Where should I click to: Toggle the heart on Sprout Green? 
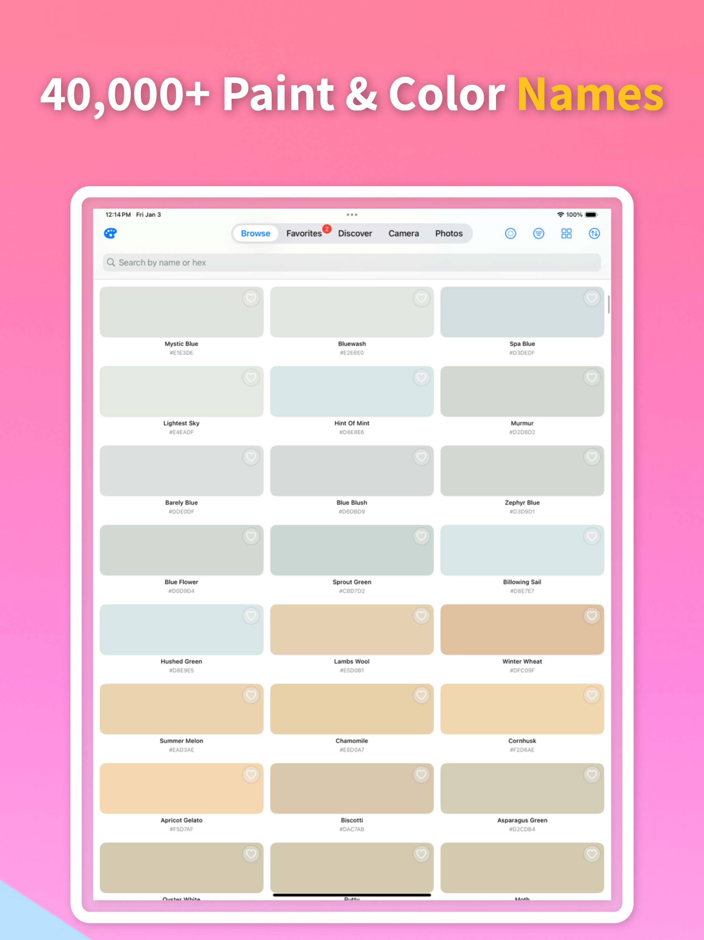421,536
